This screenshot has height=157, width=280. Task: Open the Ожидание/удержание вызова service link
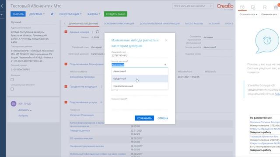click(87, 146)
